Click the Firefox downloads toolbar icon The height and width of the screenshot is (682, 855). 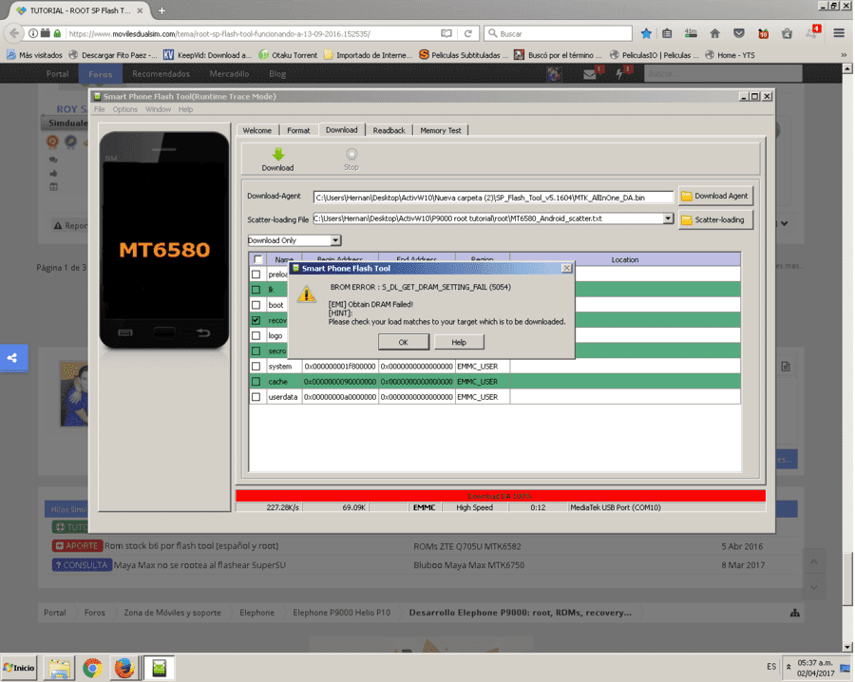(x=691, y=33)
